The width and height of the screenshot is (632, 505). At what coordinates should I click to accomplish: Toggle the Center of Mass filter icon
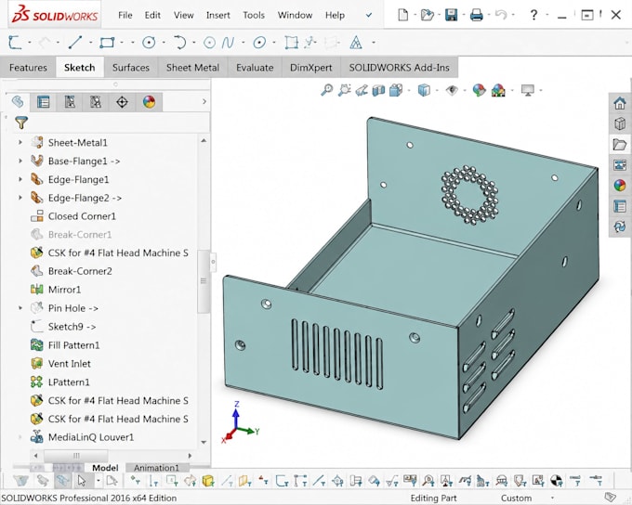557,481
